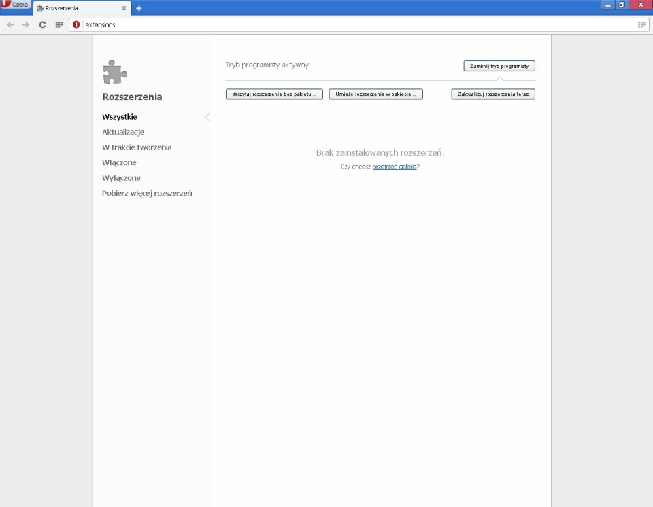Click the Tryb programisty aktywny text
This screenshot has height=507, width=653.
coord(267,65)
